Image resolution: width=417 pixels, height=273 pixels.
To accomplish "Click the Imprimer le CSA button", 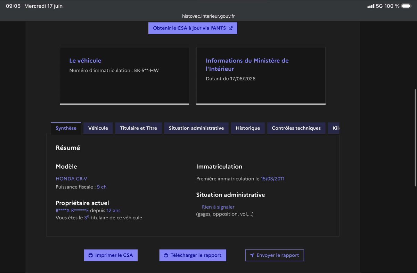I will pyautogui.click(x=111, y=255).
